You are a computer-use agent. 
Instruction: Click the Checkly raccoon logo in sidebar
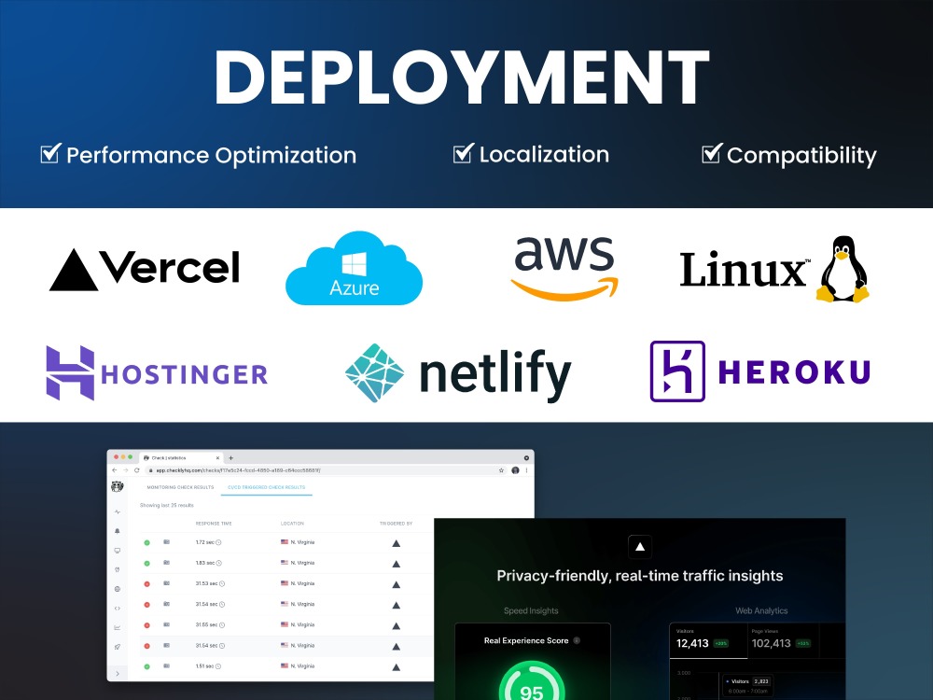118,487
